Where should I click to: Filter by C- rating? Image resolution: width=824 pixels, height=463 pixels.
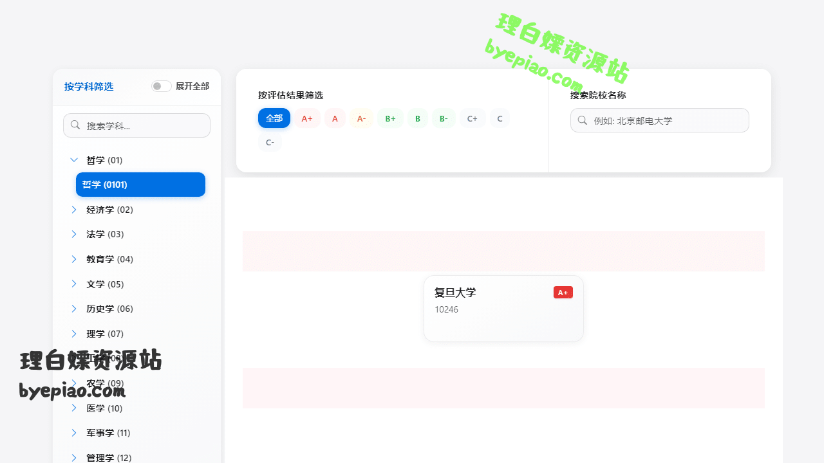point(270,142)
